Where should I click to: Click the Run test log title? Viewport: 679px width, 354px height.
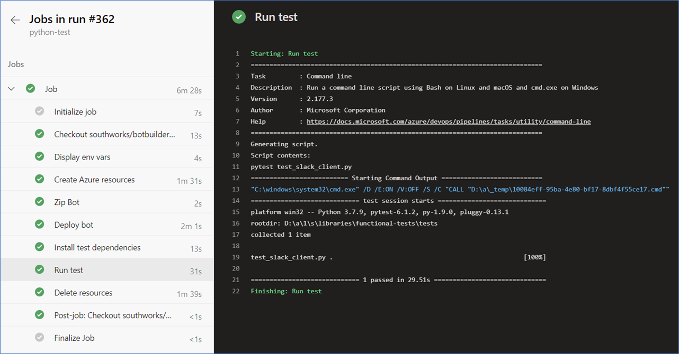(276, 17)
